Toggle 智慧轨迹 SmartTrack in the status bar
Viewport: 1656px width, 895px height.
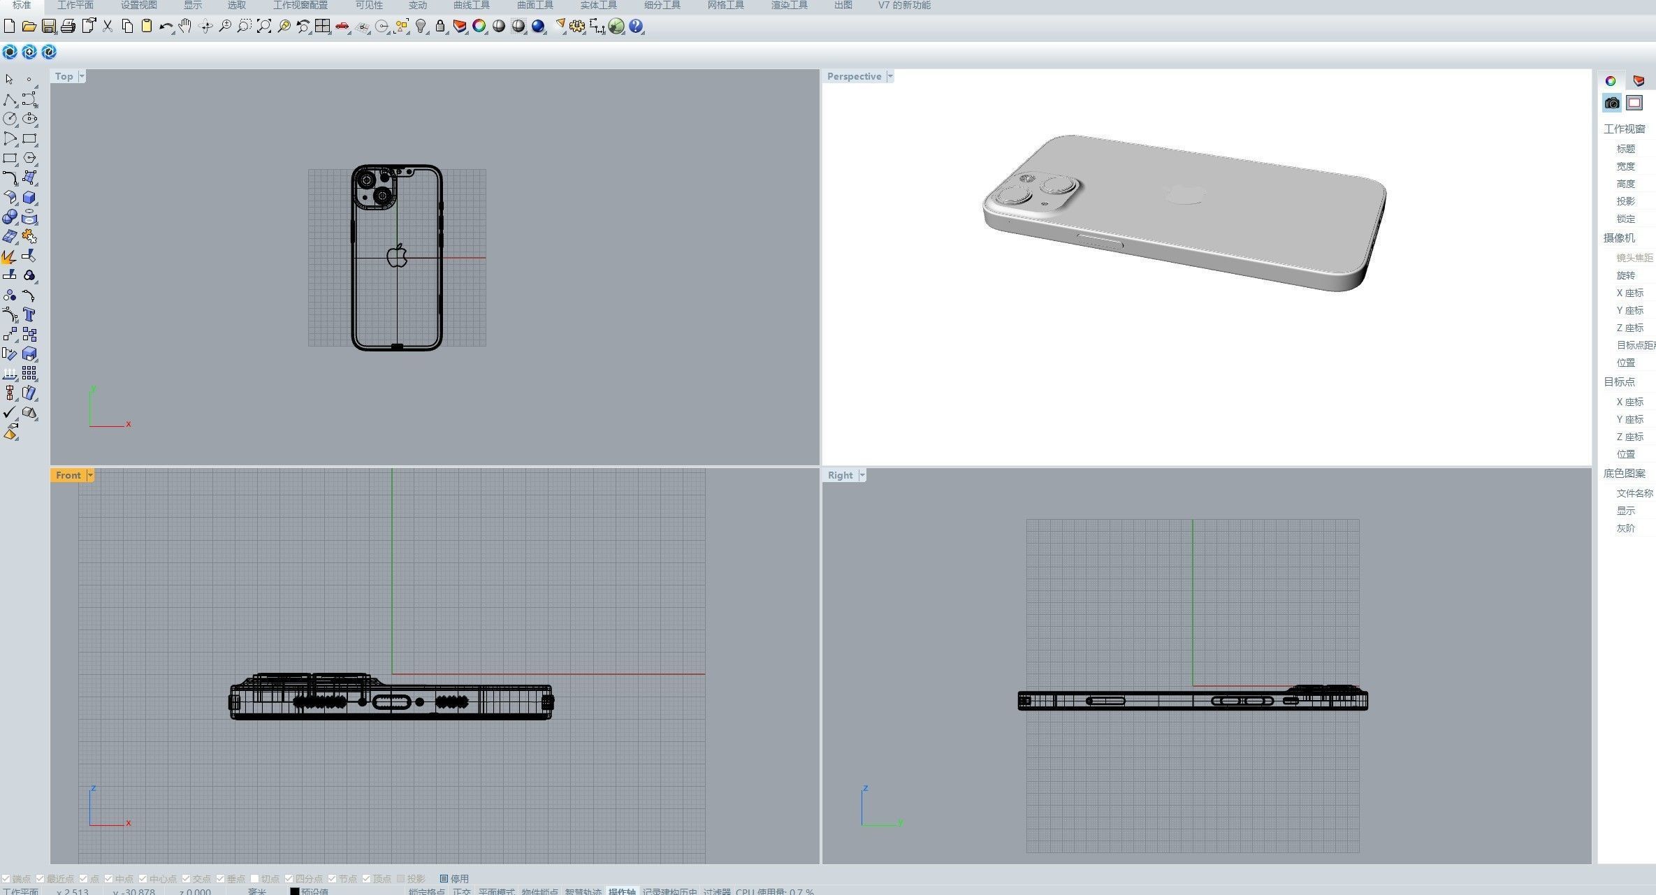point(583,892)
